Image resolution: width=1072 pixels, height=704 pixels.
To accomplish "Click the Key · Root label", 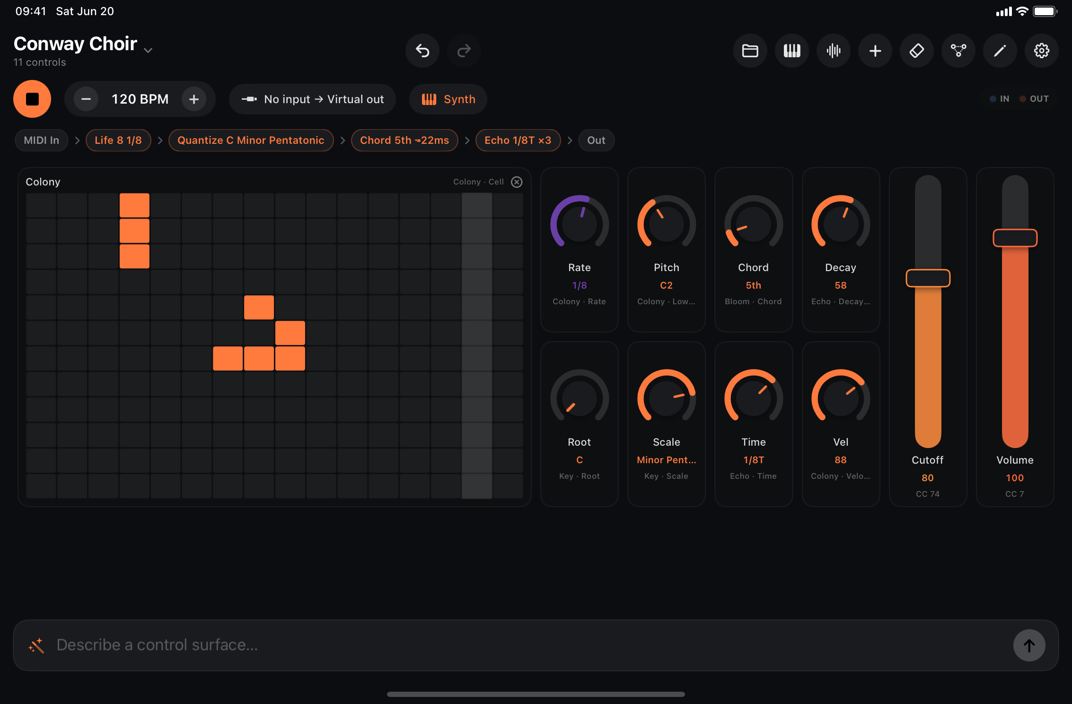I will coord(580,476).
